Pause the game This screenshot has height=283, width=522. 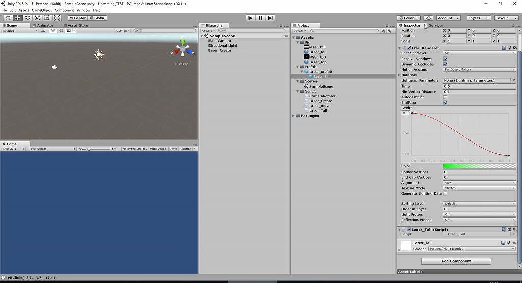tap(260, 18)
